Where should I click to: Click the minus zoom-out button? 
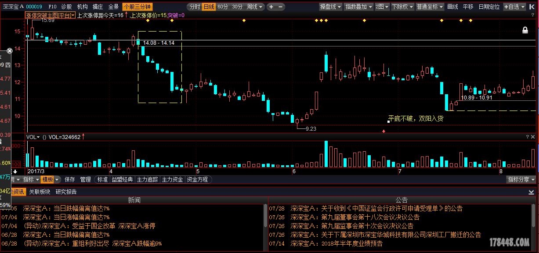pyautogui.click(x=280, y=7)
